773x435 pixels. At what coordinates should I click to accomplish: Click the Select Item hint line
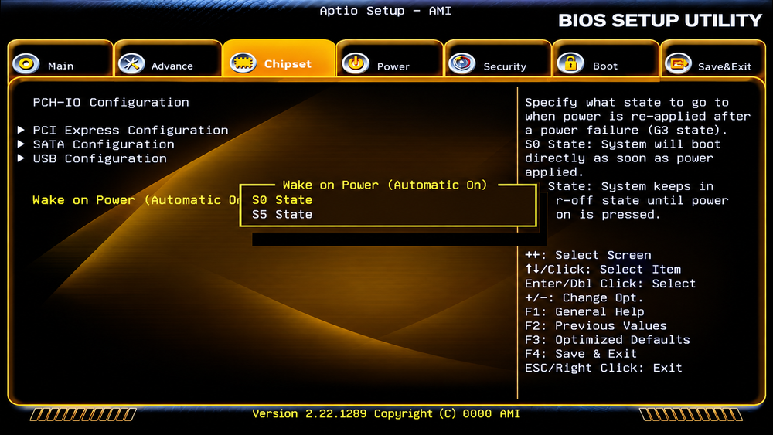coord(603,270)
